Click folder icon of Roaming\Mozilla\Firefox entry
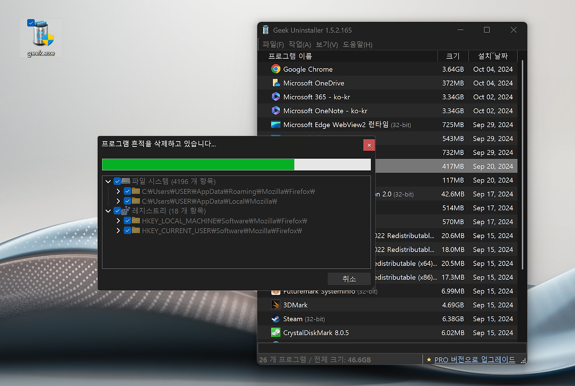Screen dimensions: 575x386 136,191
